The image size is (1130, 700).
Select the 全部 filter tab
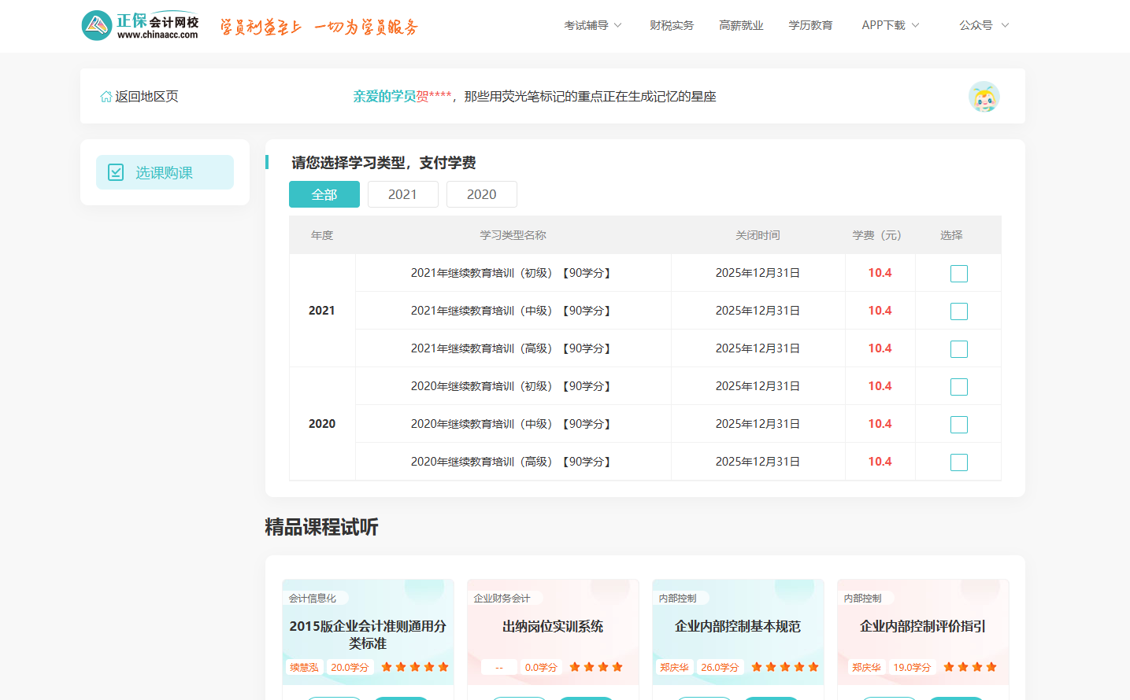tap(324, 194)
